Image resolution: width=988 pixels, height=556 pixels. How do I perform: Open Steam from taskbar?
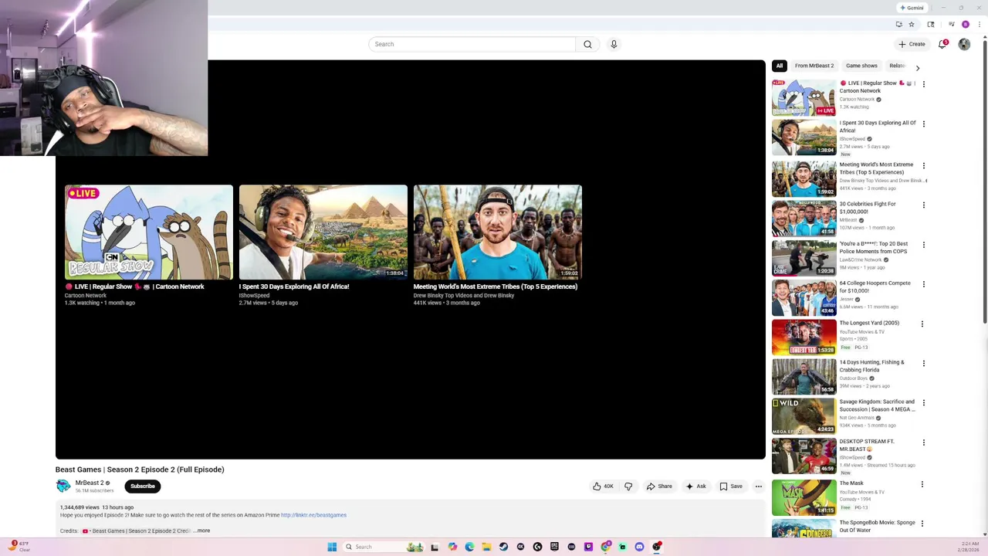click(x=503, y=547)
